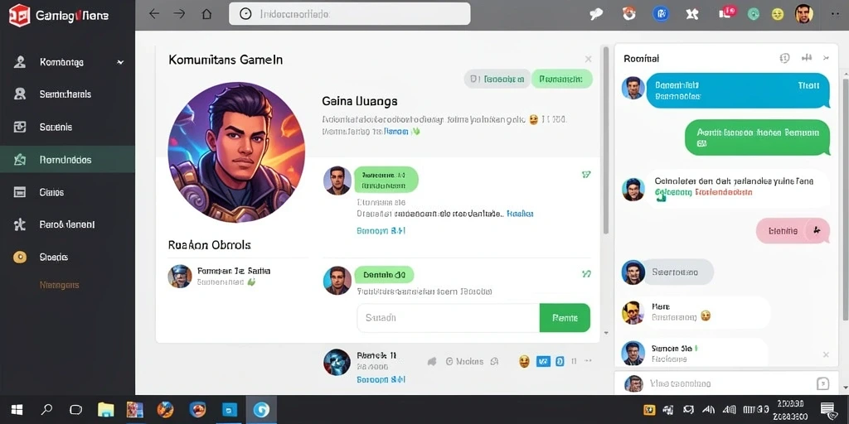Screen dimensions: 849x424
Task: Open the Semtrcharals sidebar item
Action: tap(68, 94)
